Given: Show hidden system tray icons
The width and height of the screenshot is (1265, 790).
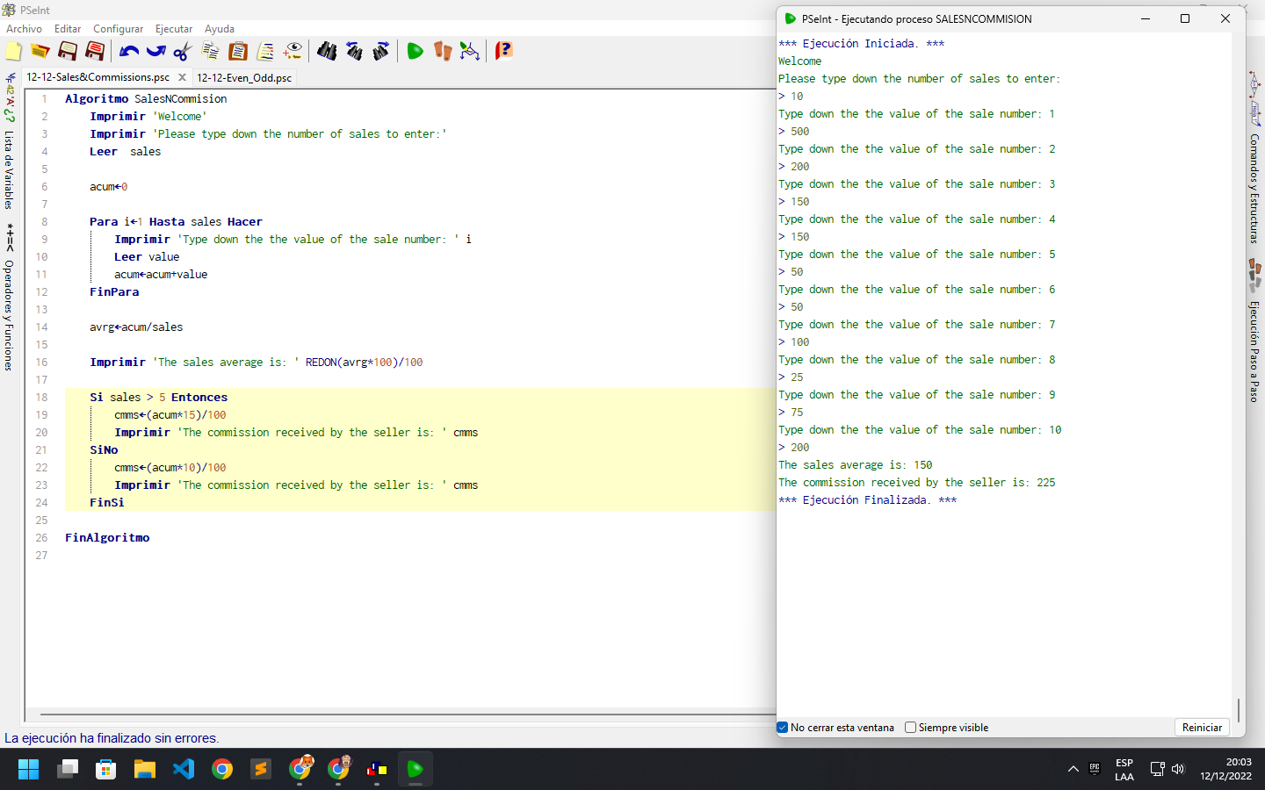Looking at the screenshot, I should 1073,770.
